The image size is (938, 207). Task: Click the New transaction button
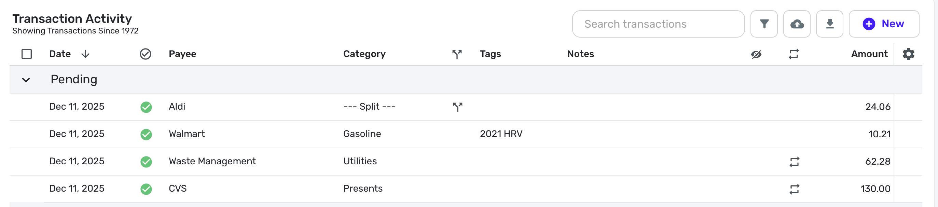point(884,24)
